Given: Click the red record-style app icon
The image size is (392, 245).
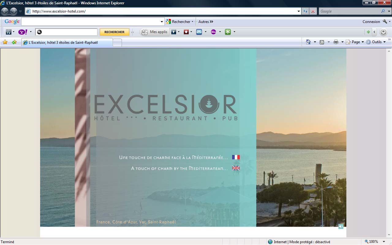Looking at the screenshot, I should pyautogui.click(x=186, y=32).
